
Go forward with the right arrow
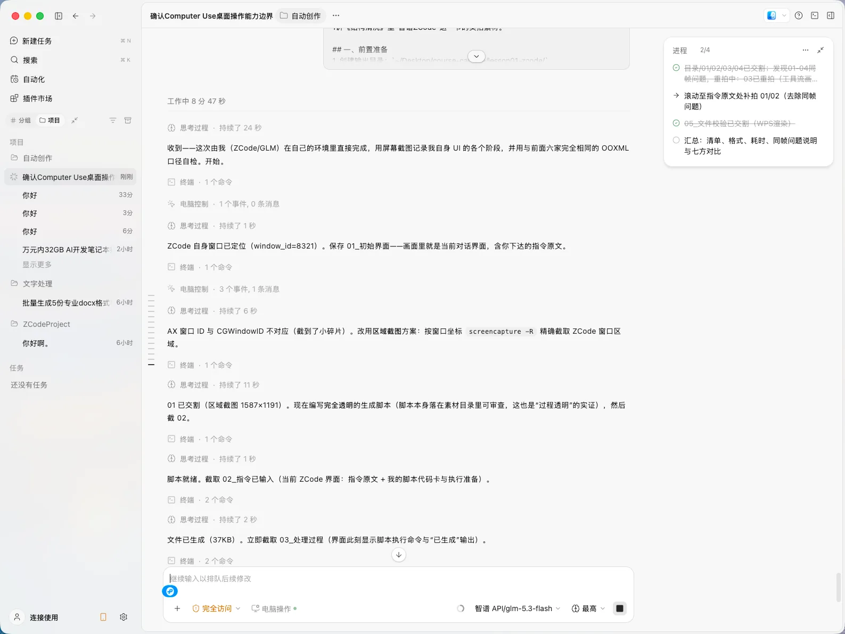pyautogui.click(x=93, y=16)
